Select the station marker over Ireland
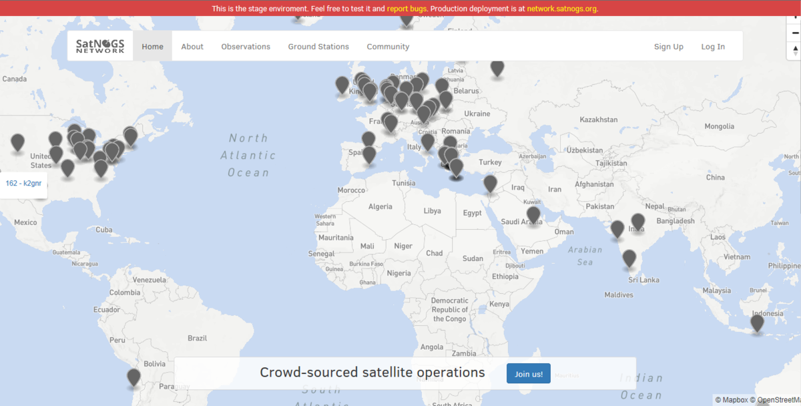The width and height of the screenshot is (801, 406). pos(342,85)
